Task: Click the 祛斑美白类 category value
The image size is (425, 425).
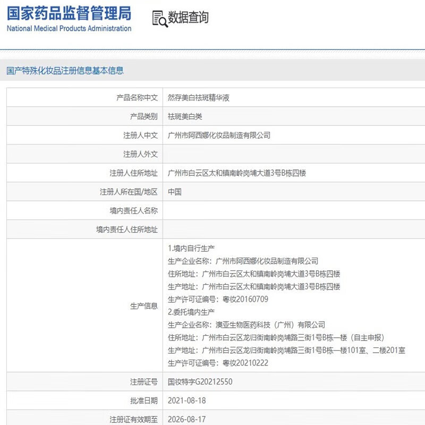Action: [185, 116]
